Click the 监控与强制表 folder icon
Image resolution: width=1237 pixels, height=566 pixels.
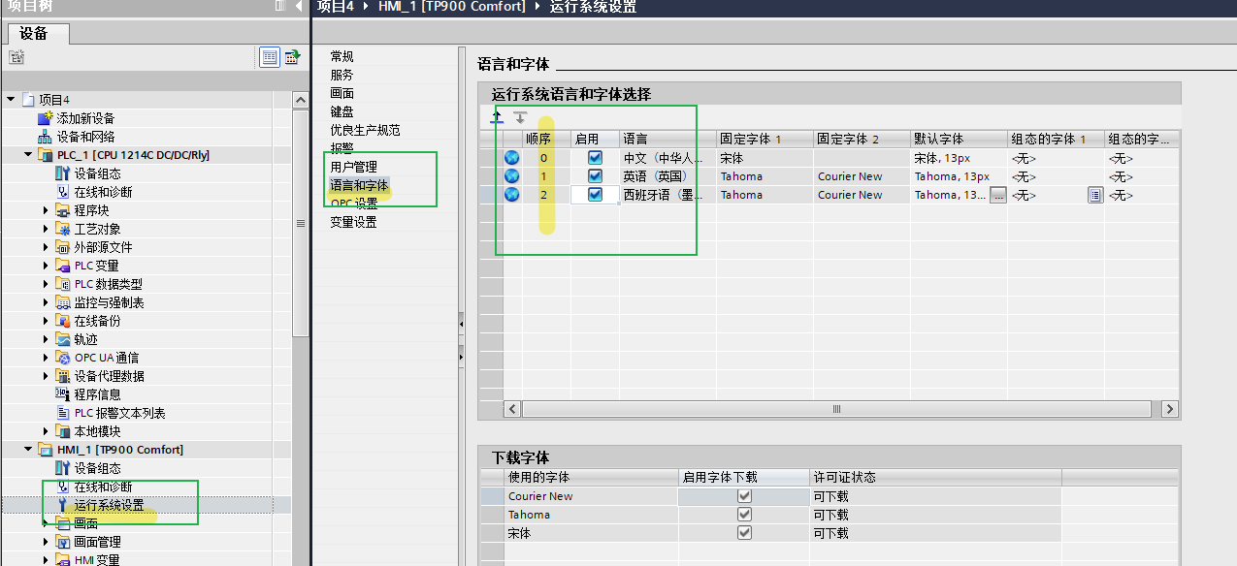[63, 302]
